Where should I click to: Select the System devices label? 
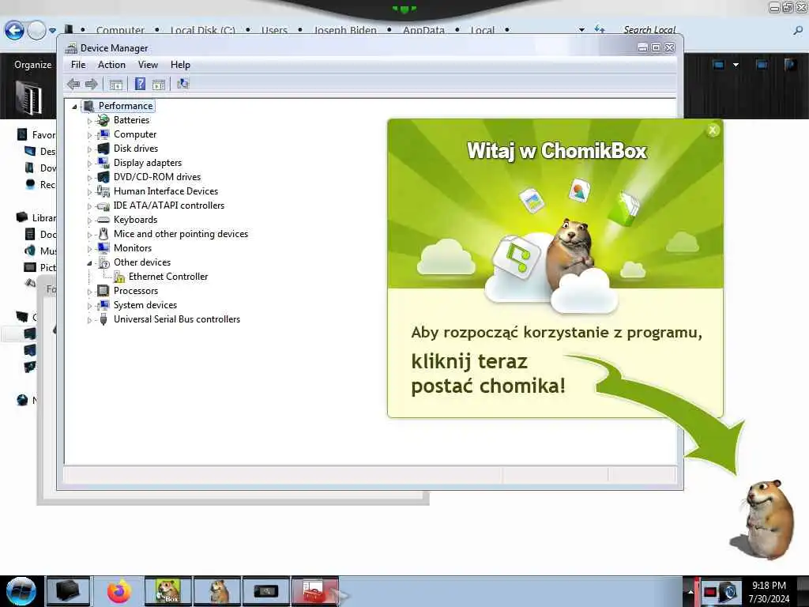pos(145,305)
